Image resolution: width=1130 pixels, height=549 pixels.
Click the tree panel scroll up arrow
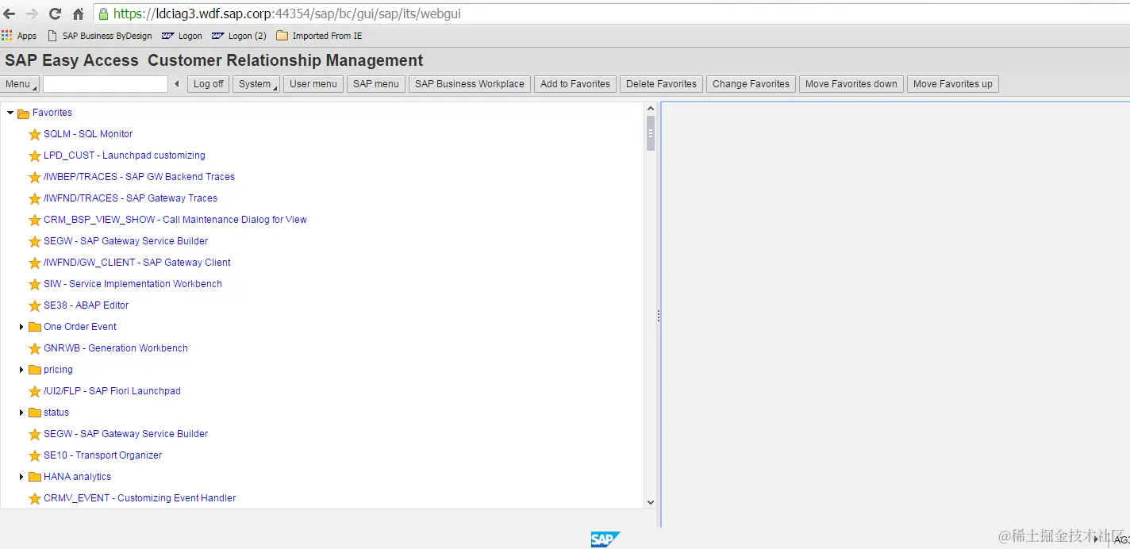click(x=651, y=109)
